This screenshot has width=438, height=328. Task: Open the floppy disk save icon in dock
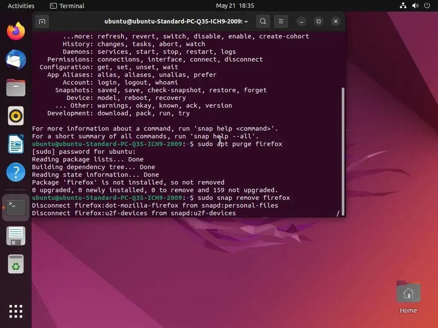pos(16,236)
